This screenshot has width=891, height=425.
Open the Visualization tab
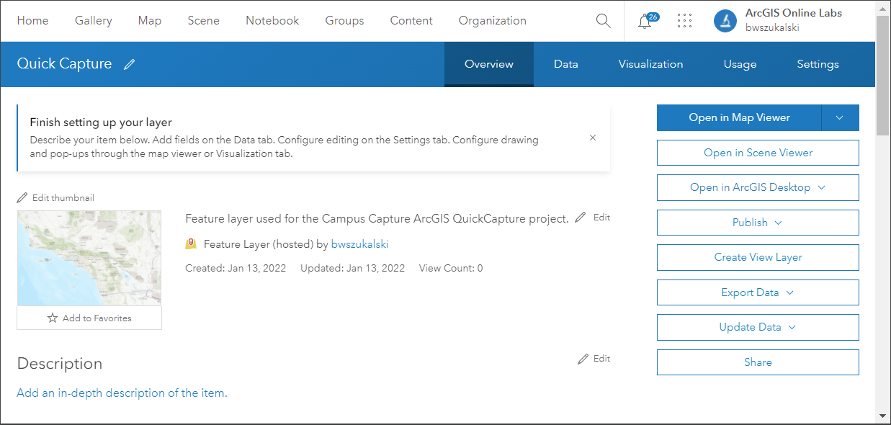[x=650, y=64]
